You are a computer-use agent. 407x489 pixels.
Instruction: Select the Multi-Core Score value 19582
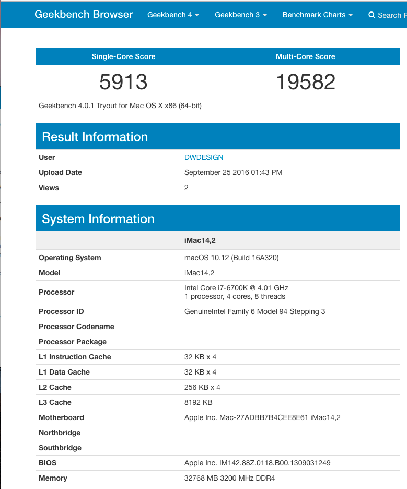306,81
